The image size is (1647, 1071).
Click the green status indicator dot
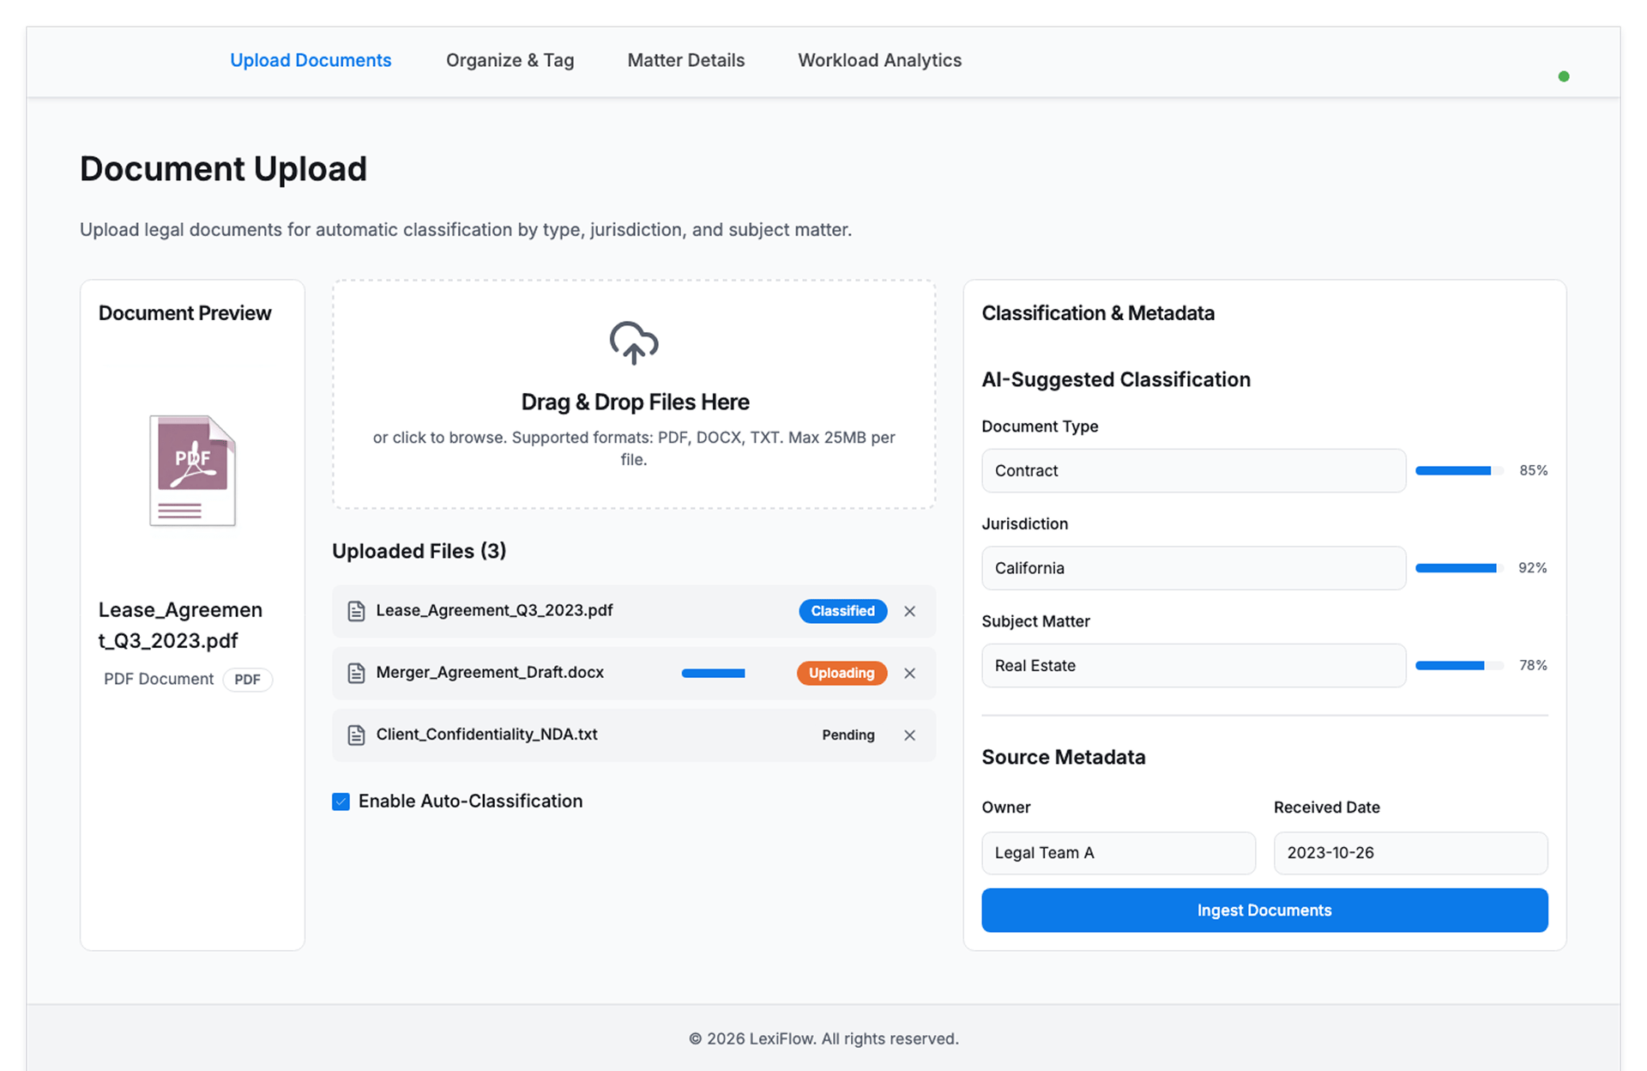1563,76
